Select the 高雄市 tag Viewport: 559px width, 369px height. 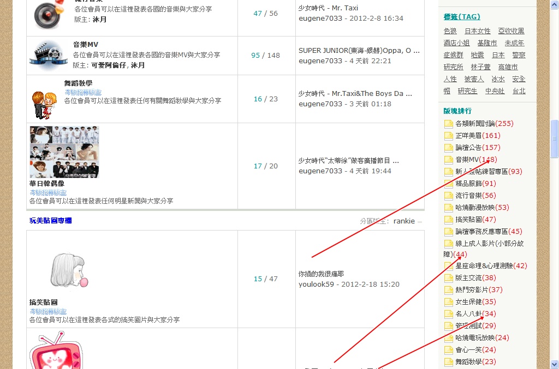point(508,67)
